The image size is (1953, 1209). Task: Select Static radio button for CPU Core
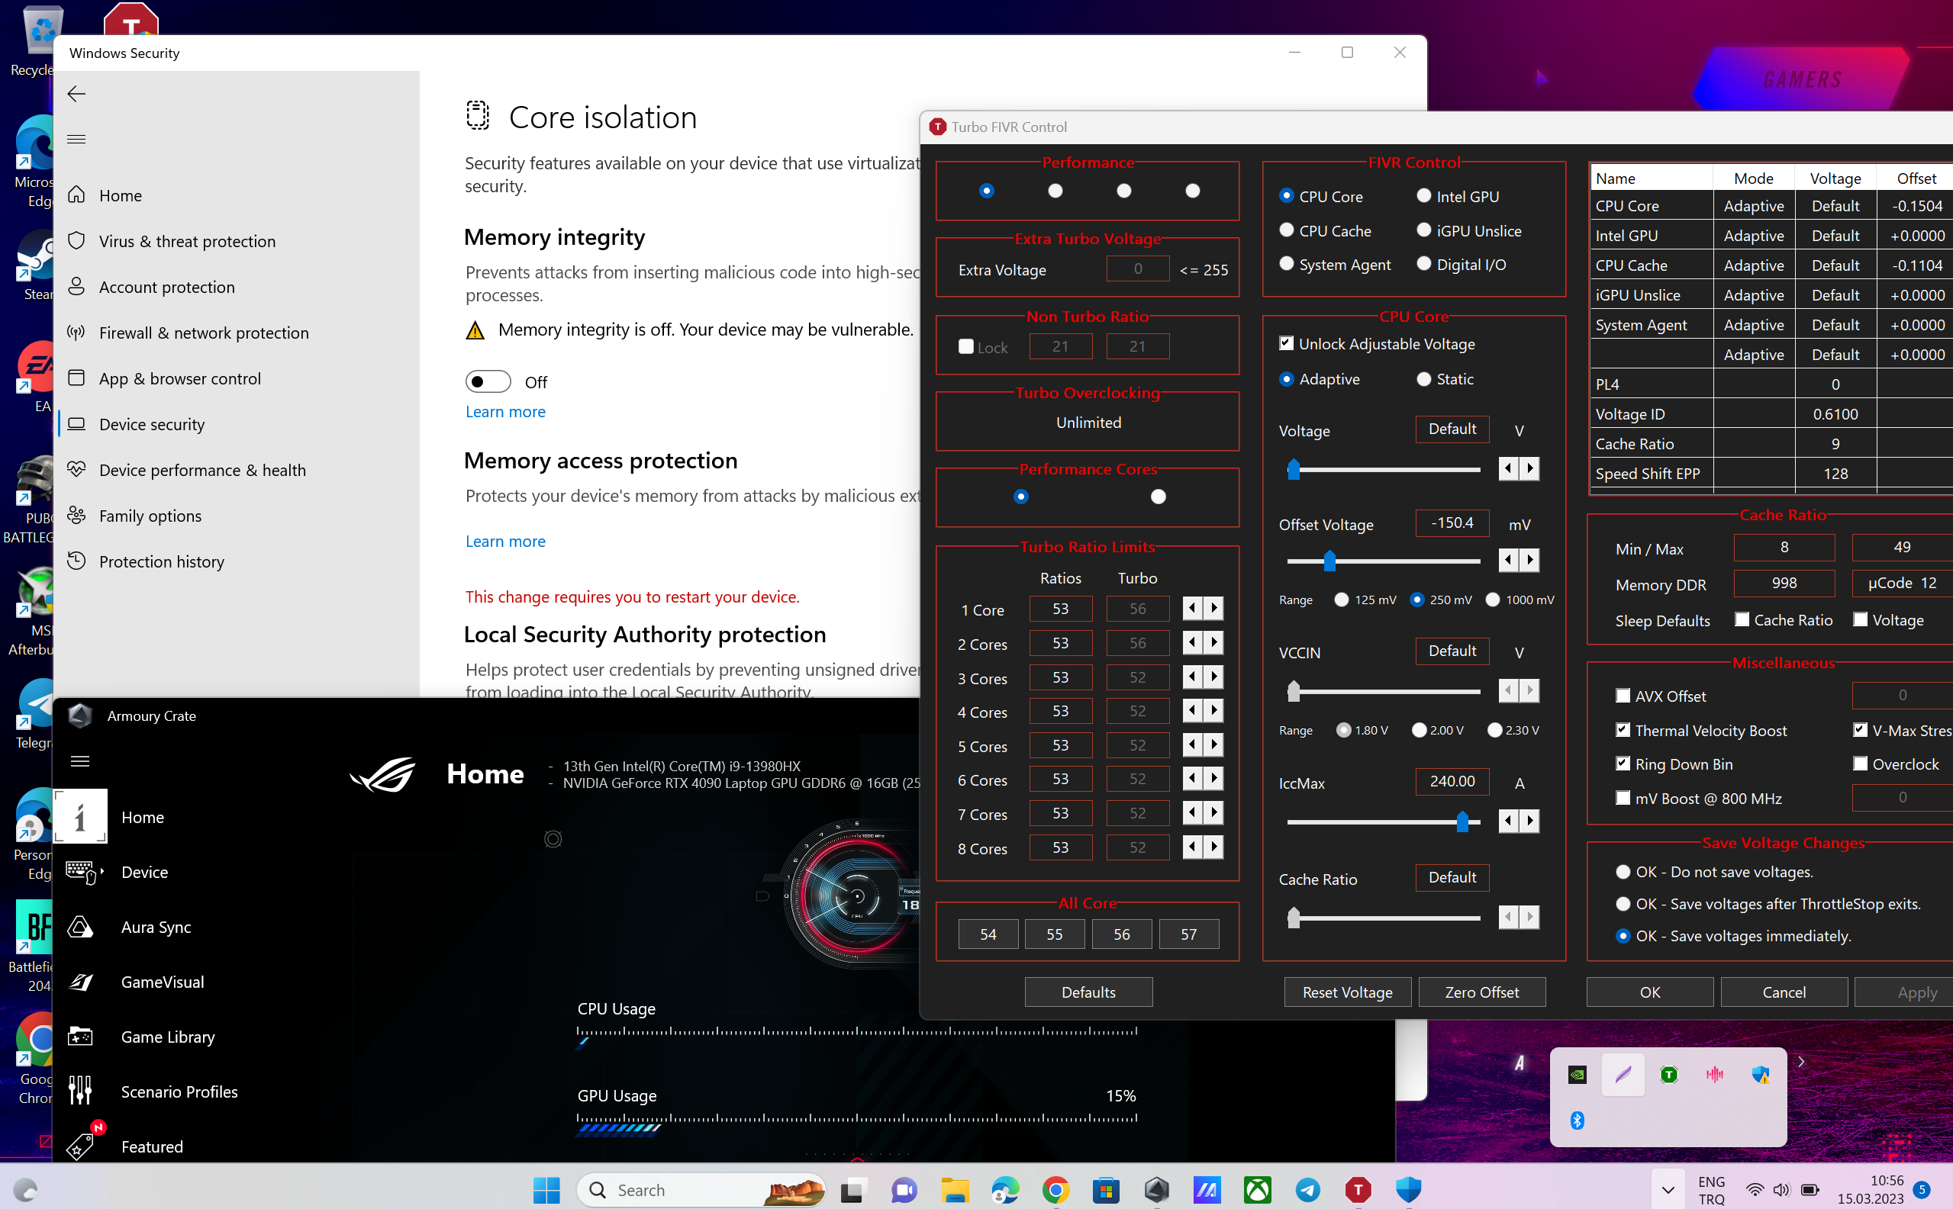pos(1422,378)
